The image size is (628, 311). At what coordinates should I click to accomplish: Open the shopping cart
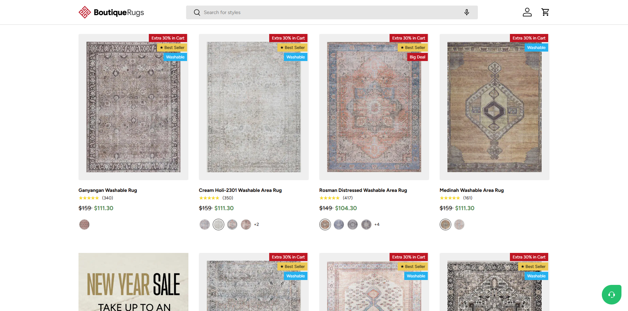coord(545,12)
